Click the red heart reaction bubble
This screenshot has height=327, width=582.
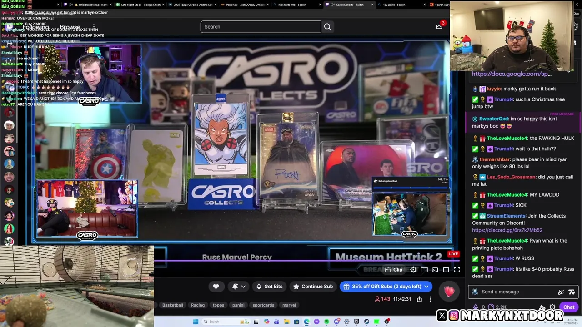[x=449, y=292]
